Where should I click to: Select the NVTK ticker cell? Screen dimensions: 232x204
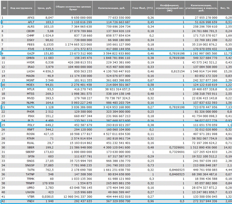click(31, 107)
